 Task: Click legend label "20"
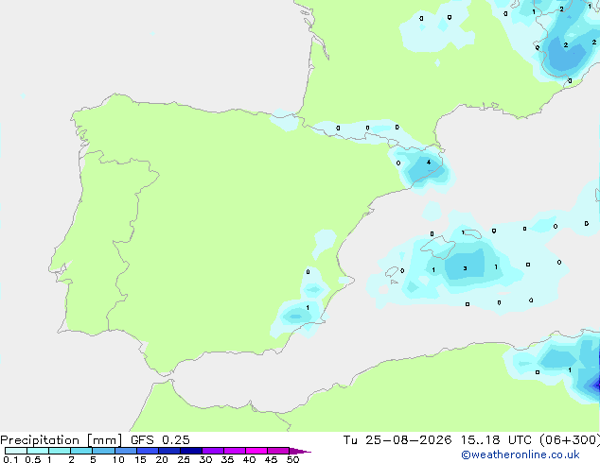(x=162, y=459)
